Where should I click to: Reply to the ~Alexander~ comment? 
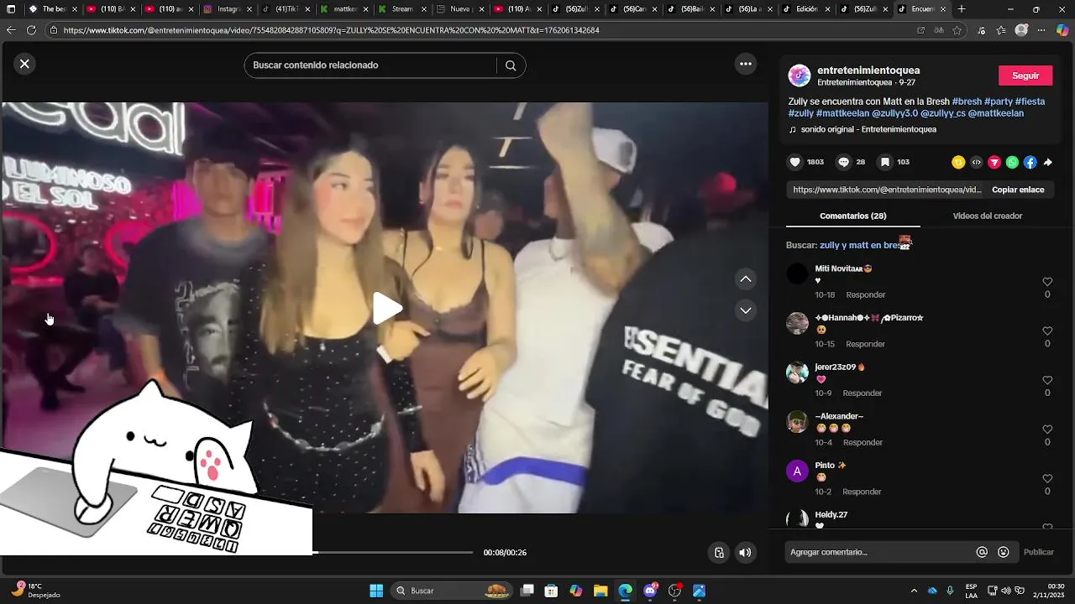pyautogui.click(x=863, y=442)
